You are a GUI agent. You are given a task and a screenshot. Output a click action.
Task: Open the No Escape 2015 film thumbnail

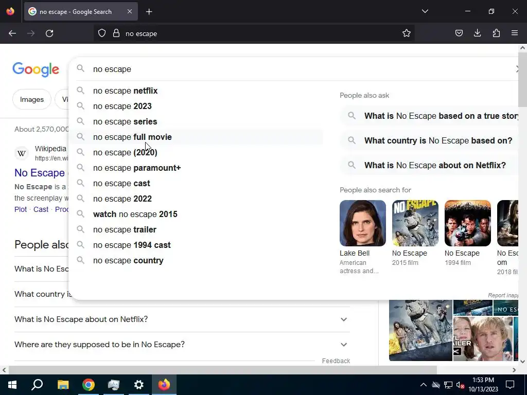415,223
